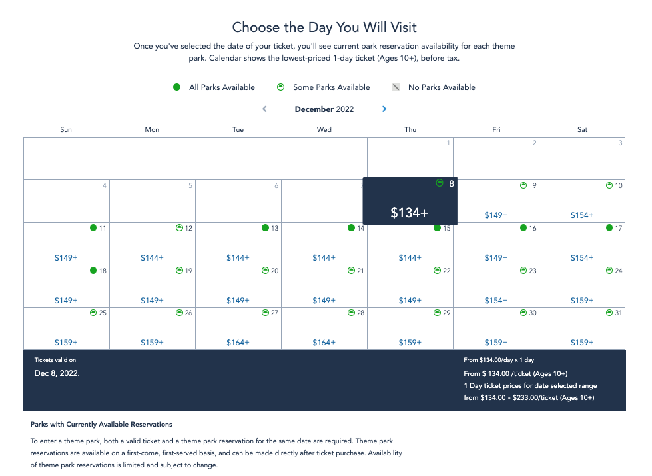
Task: Click the selected December 8 $134+ cell
Action: coord(410,201)
